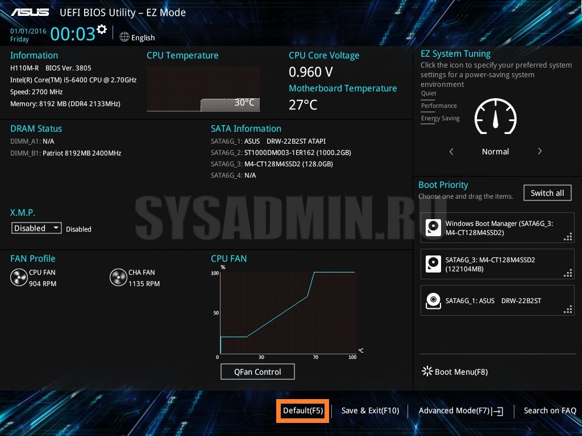Click the globe language icon

click(124, 37)
